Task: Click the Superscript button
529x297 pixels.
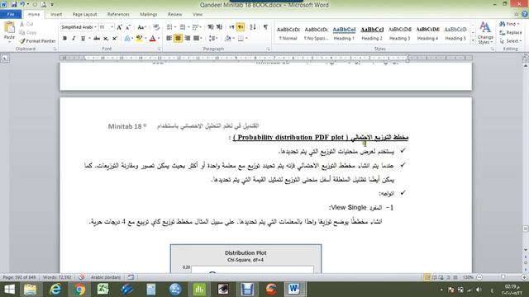Action: (115, 39)
